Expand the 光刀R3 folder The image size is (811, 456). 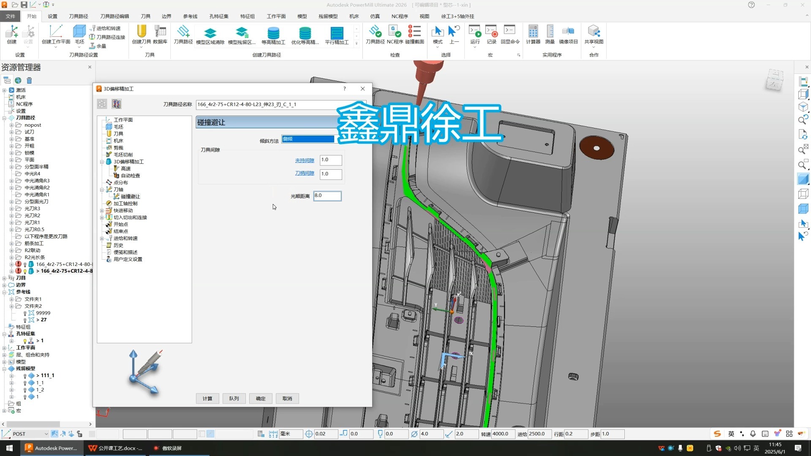coord(11,209)
